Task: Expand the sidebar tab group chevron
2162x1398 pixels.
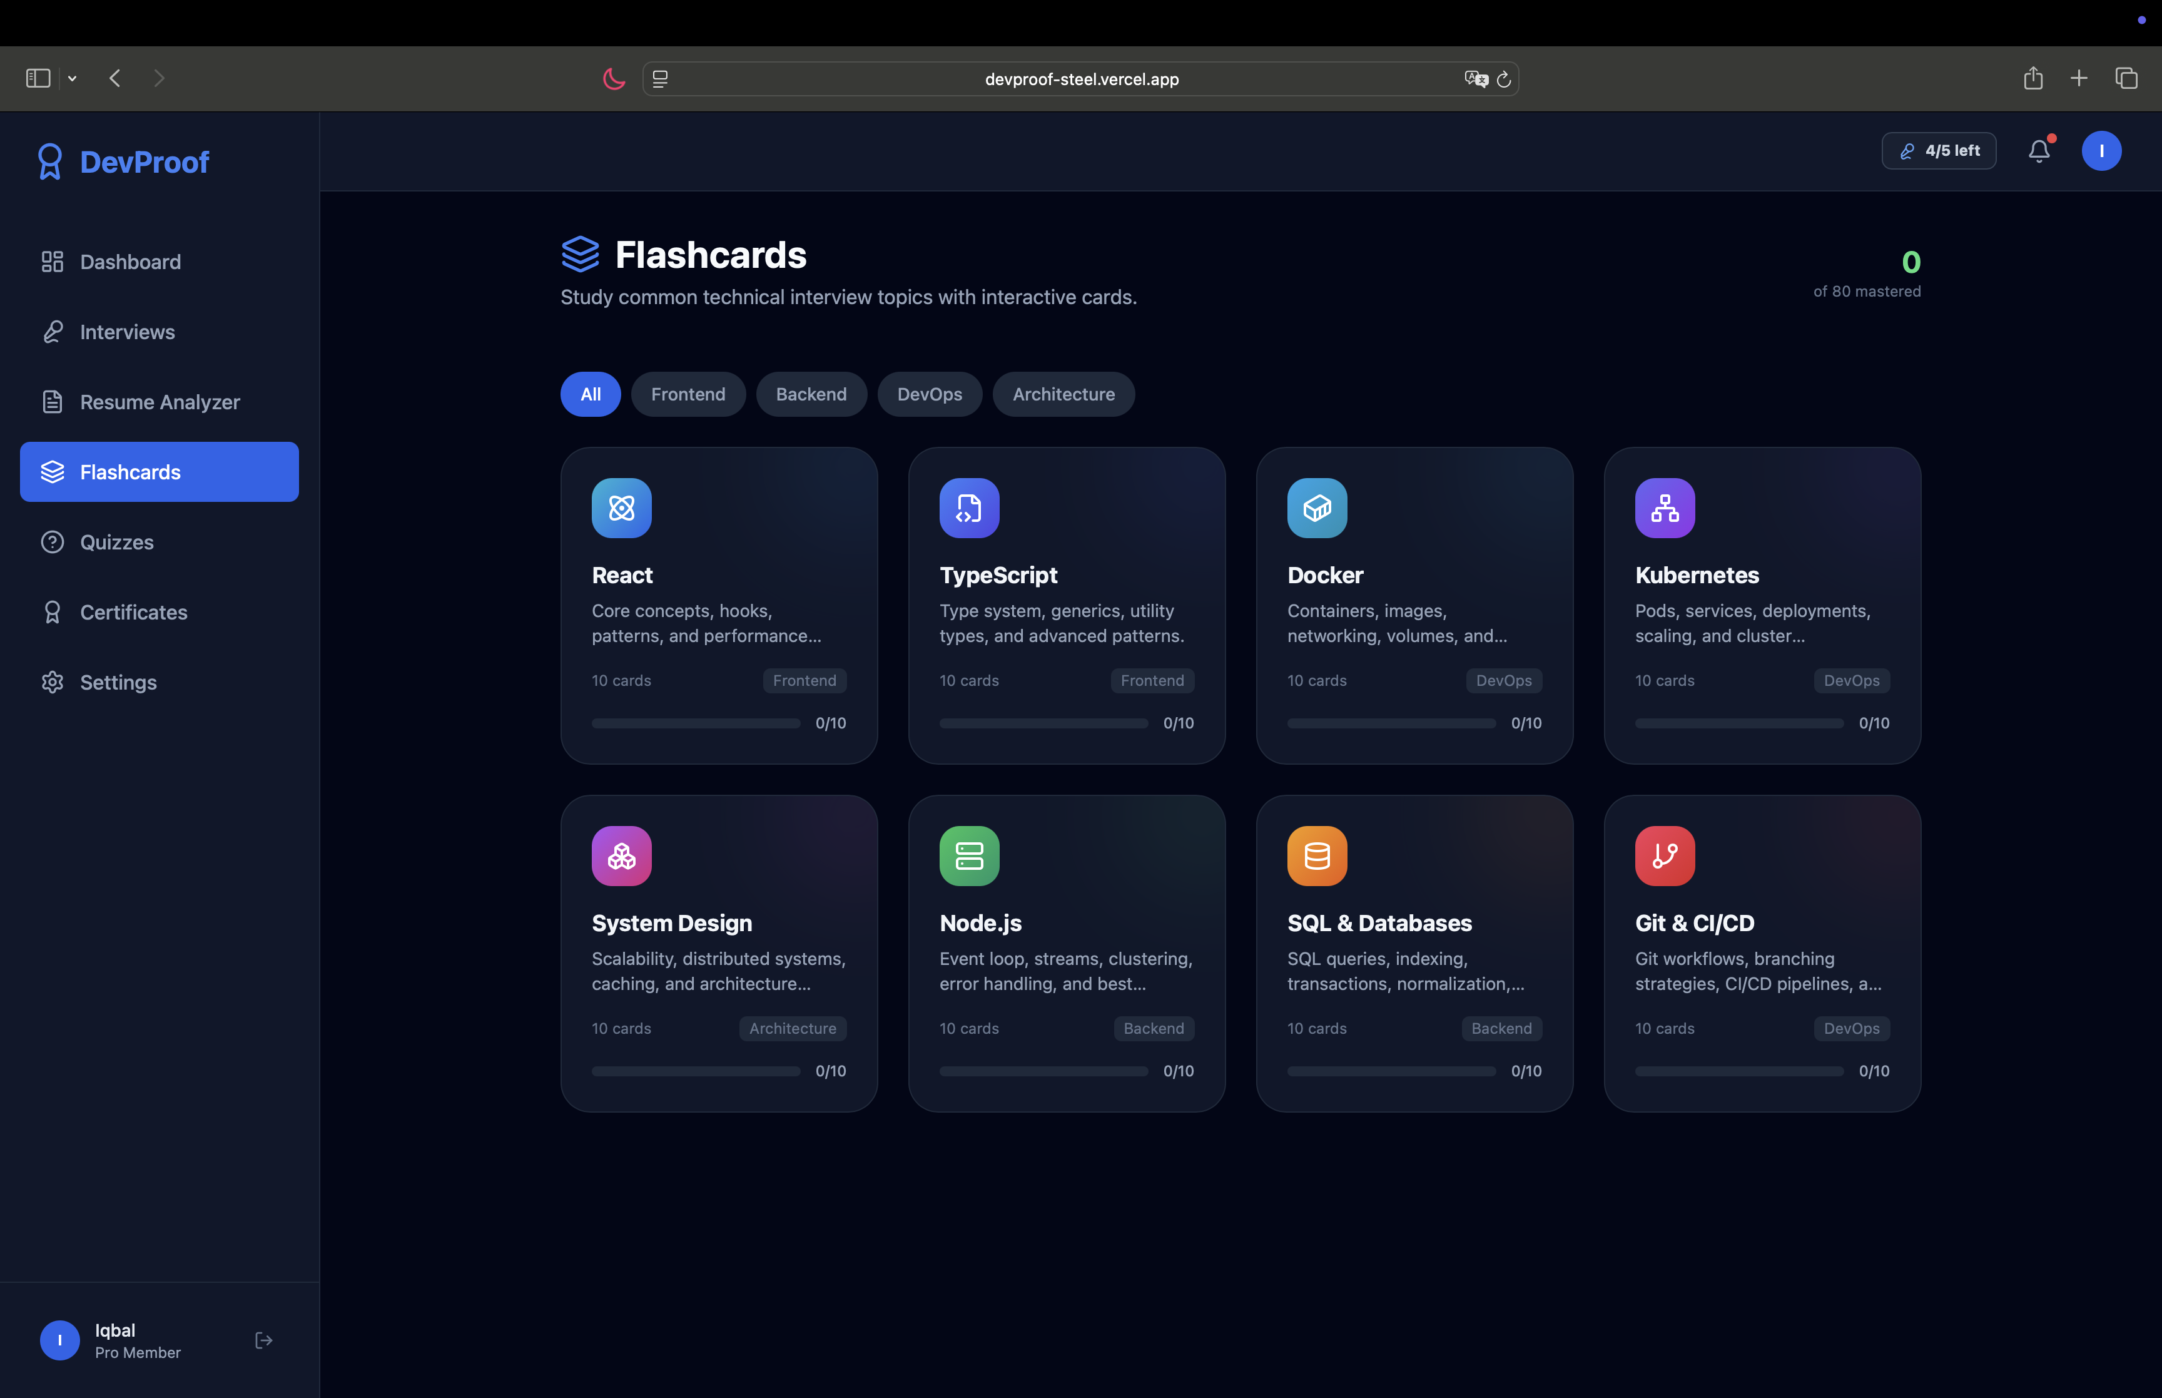Action: 73,79
